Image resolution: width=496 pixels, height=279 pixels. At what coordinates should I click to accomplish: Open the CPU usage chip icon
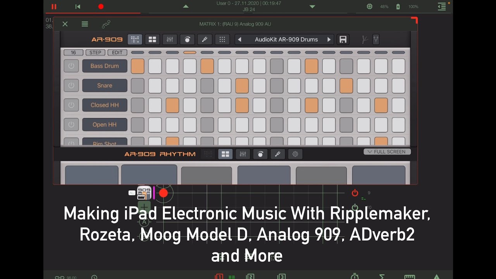370,7
